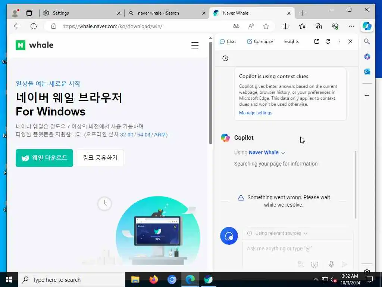The width and height of the screenshot is (382, 287).
Task: Show hidden system tray icons
Action: click(316, 280)
